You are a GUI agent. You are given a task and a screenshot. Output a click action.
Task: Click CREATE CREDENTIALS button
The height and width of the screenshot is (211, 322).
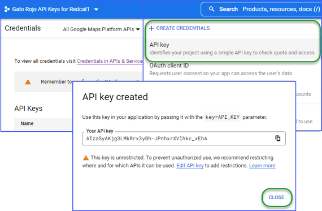pos(180,28)
